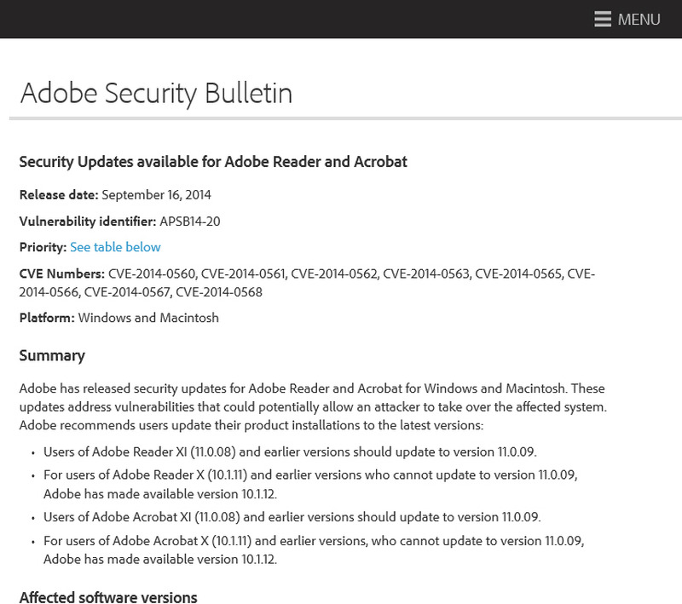682x604 pixels.
Task: Click the 'Affected software versions' heading
Action: pos(108,597)
